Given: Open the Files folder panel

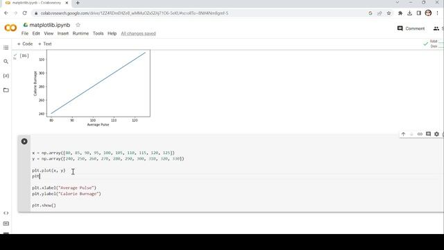Looking at the screenshot, I should pos(6,90).
